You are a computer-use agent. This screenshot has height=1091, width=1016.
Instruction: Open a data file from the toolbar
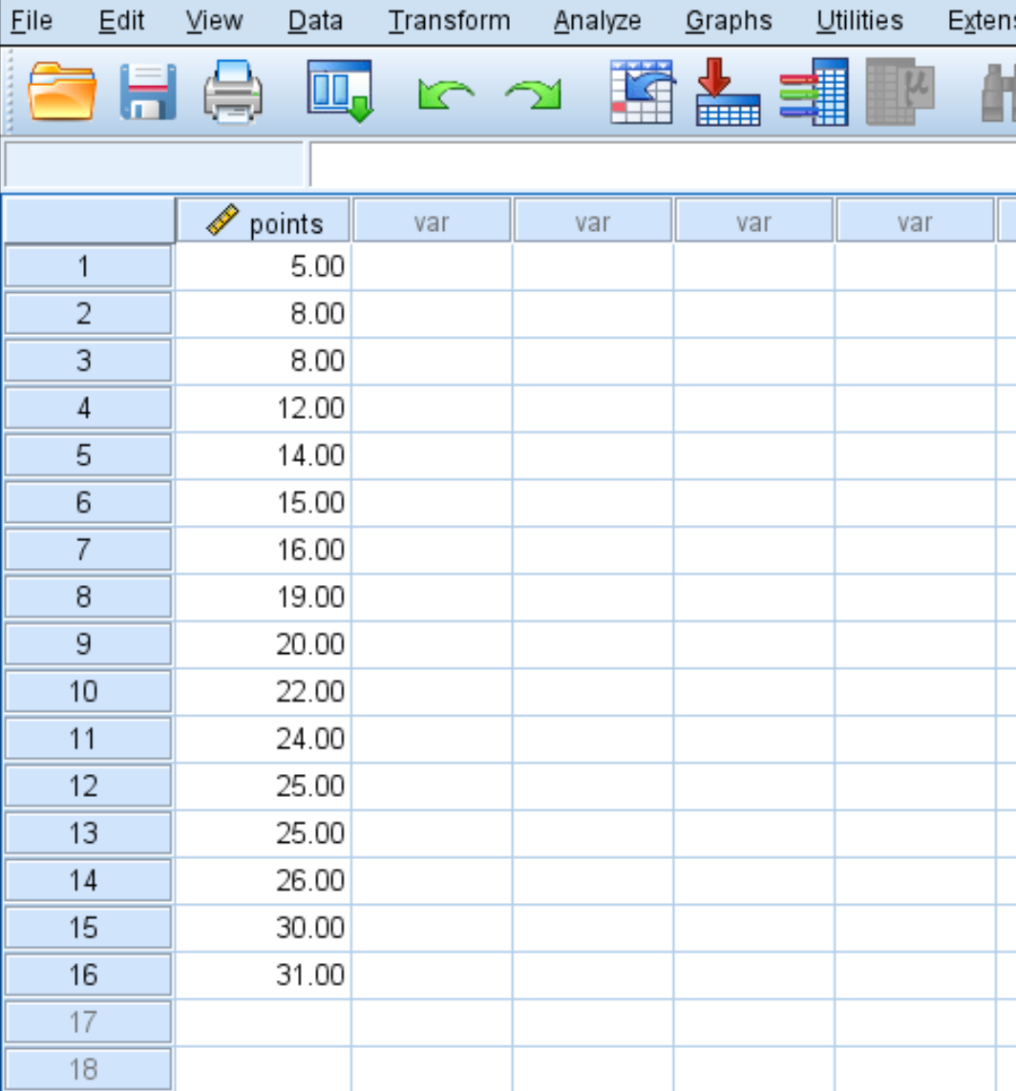[63, 93]
